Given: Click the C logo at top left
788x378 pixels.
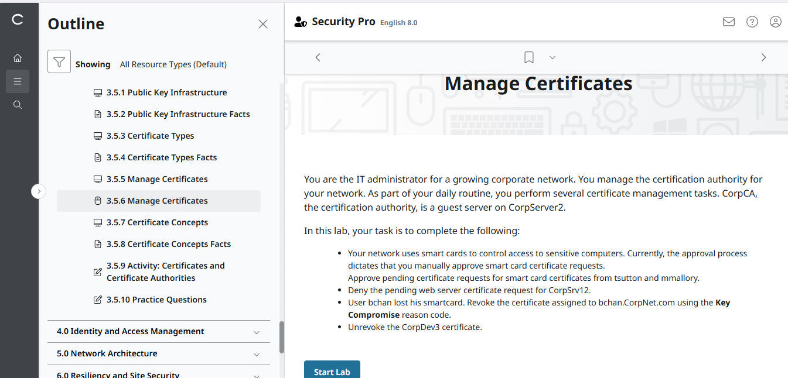Looking at the screenshot, I should click(18, 19).
